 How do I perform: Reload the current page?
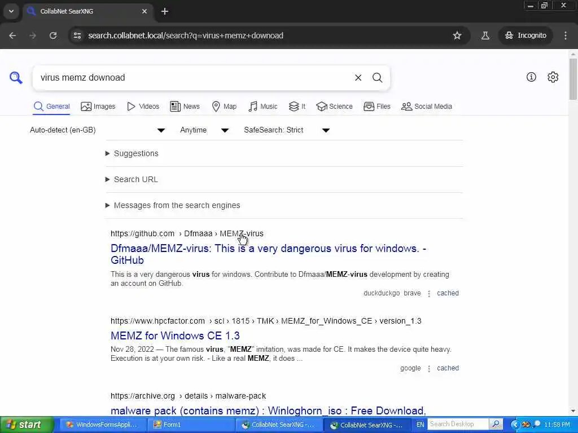pyautogui.click(x=53, y=36)
